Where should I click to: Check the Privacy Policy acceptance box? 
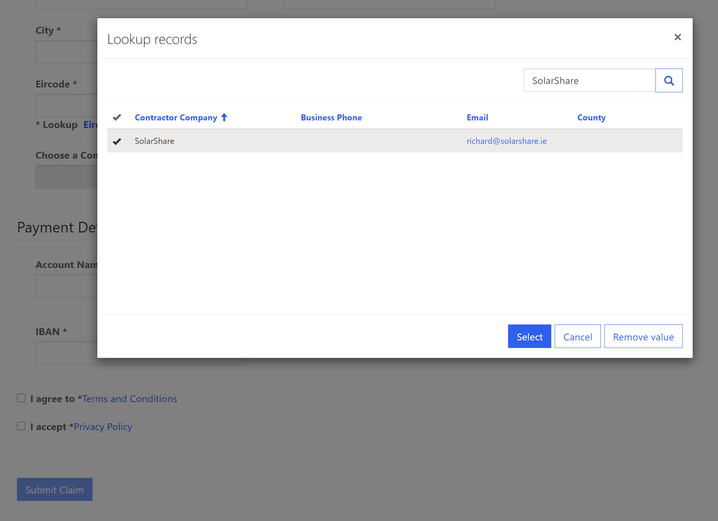21,426
